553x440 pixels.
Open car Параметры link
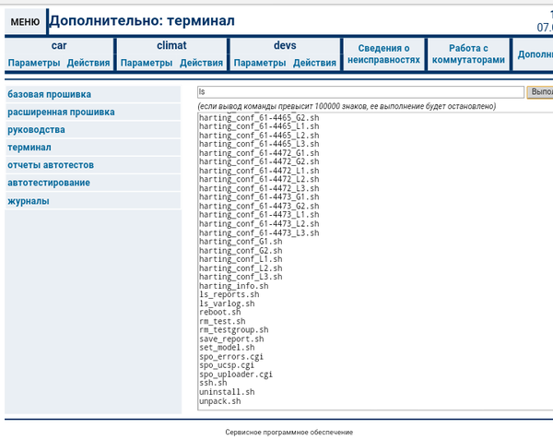click(34, 63)
